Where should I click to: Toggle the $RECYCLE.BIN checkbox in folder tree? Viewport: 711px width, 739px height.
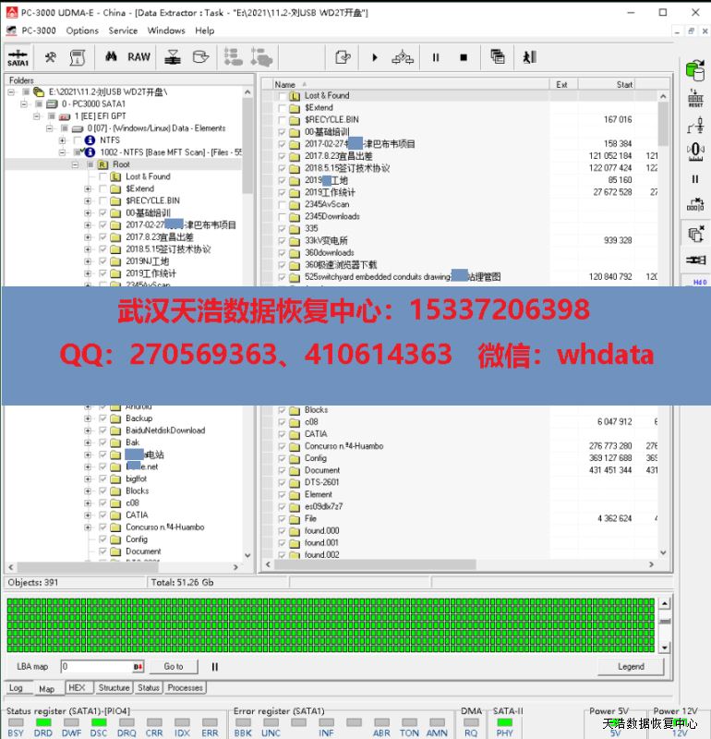tap(102, 200)
